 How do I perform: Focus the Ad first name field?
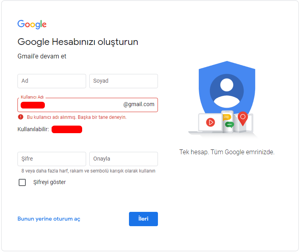coord(52,81)
